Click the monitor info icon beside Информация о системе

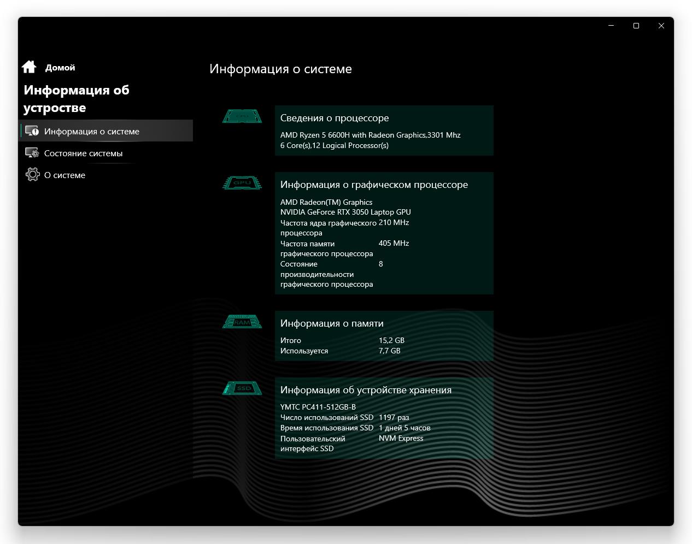pyautogui.click(x=32, y=131)
